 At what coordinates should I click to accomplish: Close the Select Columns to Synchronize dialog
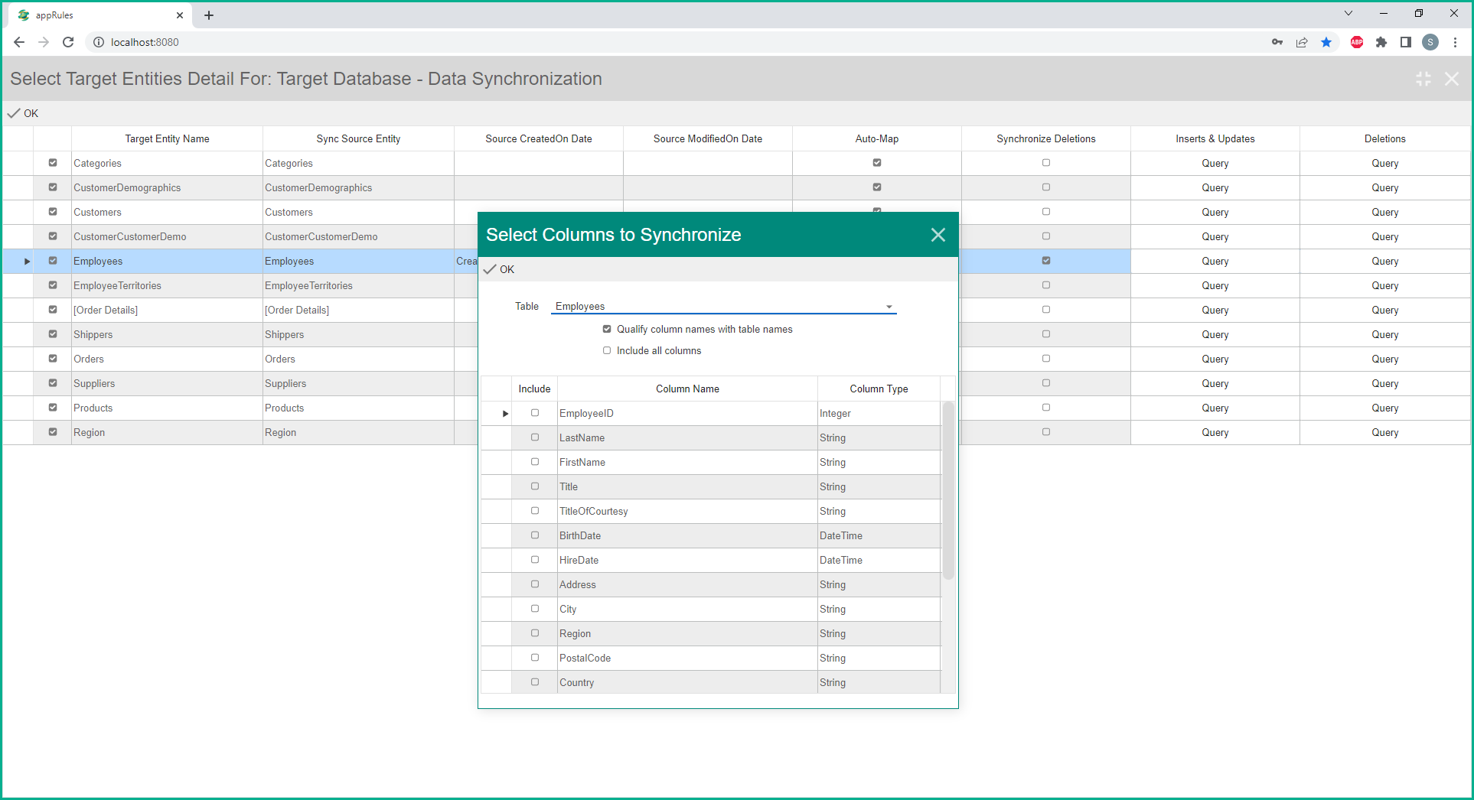[x=938, y=235]
